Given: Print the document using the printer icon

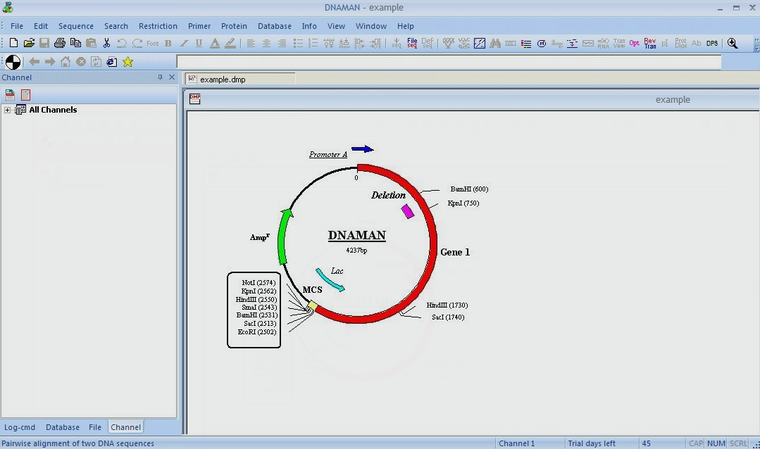Looking at the screenshot, I should (x=60, y=43).
